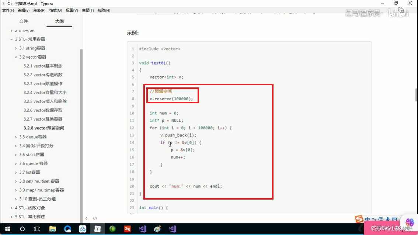Click the 示例: heading text
Screen dimensions: 418x235
coord(133,33)
